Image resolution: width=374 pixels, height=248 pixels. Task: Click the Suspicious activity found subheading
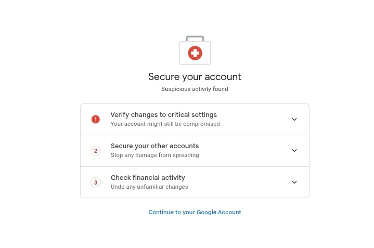coord(195,89)
